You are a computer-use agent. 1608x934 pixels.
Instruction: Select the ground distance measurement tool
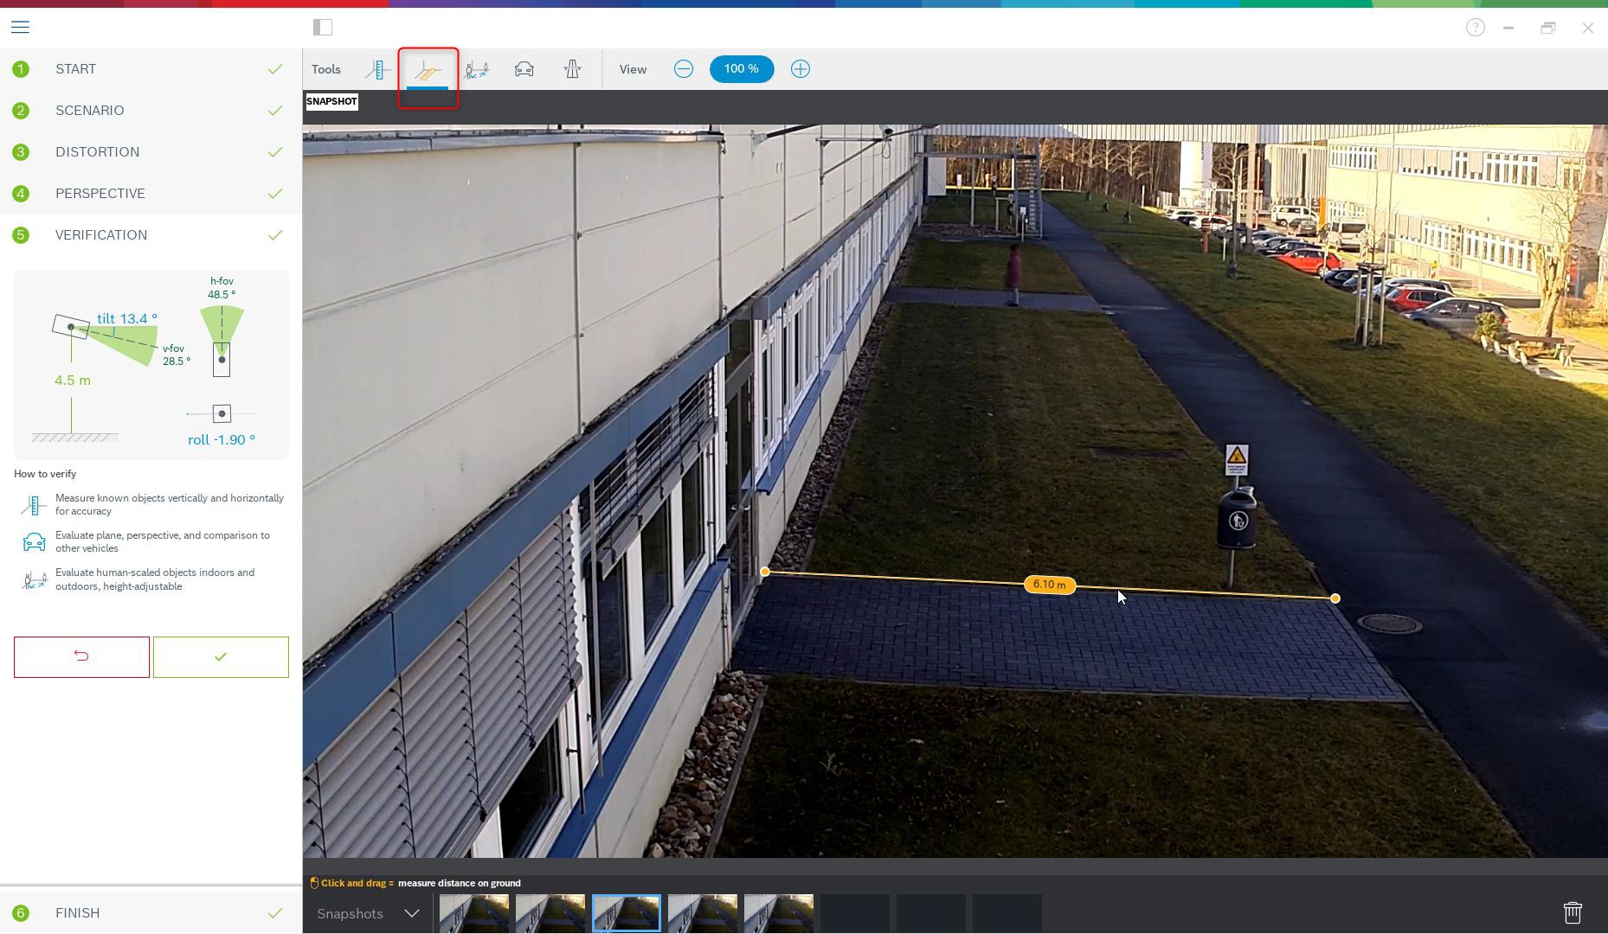coord(428,71)
